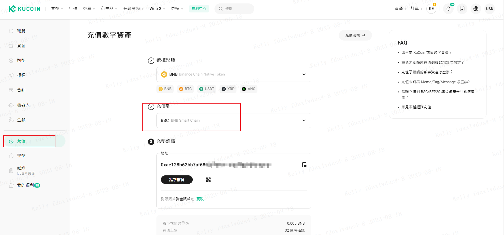This screenshot has width=504, height=235.
Task: Click the search field
Action: point(234,9)
